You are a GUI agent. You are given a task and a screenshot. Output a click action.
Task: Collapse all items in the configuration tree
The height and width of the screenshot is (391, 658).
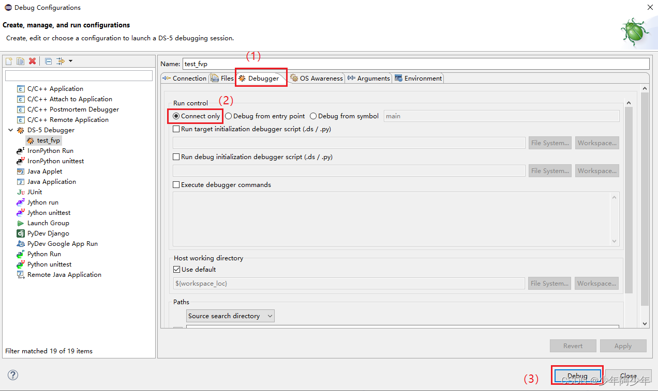(47, 60)
